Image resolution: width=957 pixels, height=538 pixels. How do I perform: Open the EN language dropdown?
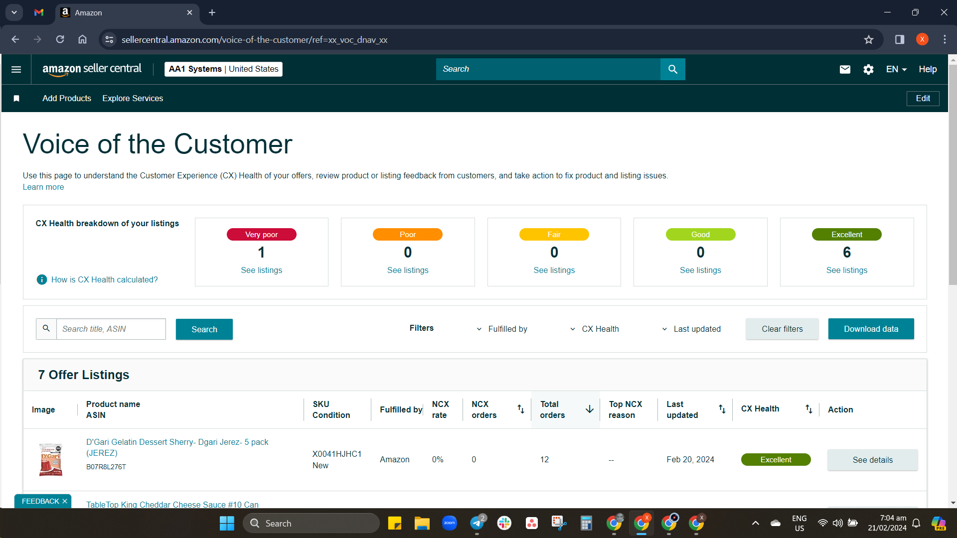click(x=896, y=69)
